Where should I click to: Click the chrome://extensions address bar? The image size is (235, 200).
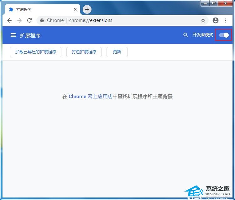[x=125, y=20]
